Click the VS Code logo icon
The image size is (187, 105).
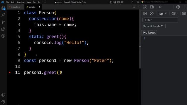coord(2,2)
